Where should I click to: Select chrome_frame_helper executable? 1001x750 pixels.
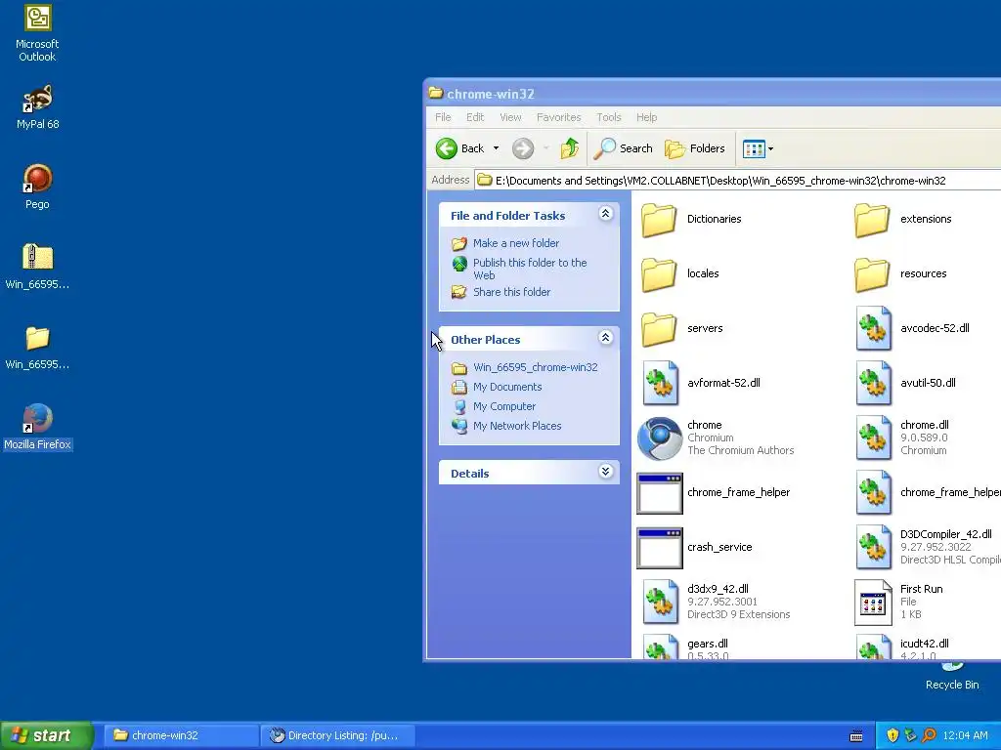[713, 493]
